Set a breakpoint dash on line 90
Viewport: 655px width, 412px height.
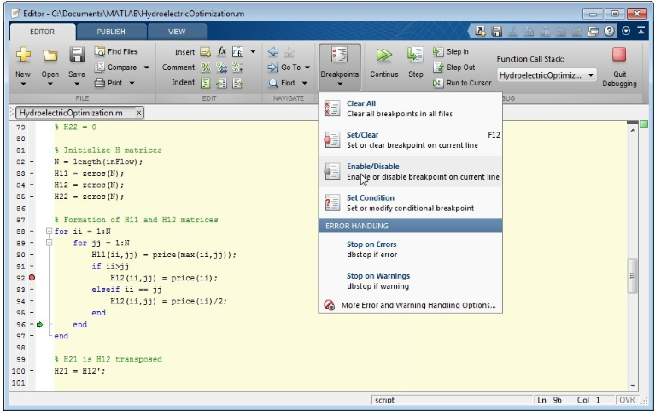tap(32, 255)
